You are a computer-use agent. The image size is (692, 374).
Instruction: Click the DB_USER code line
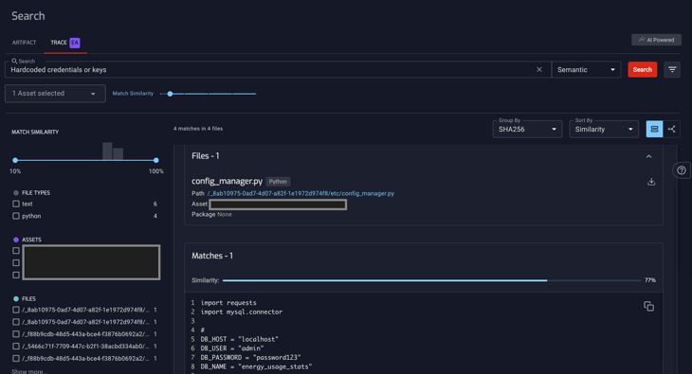[232, 348]
